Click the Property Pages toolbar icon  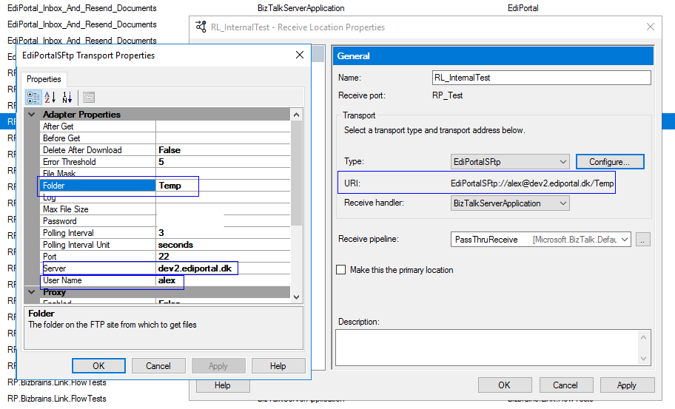(x=89, y=97)
